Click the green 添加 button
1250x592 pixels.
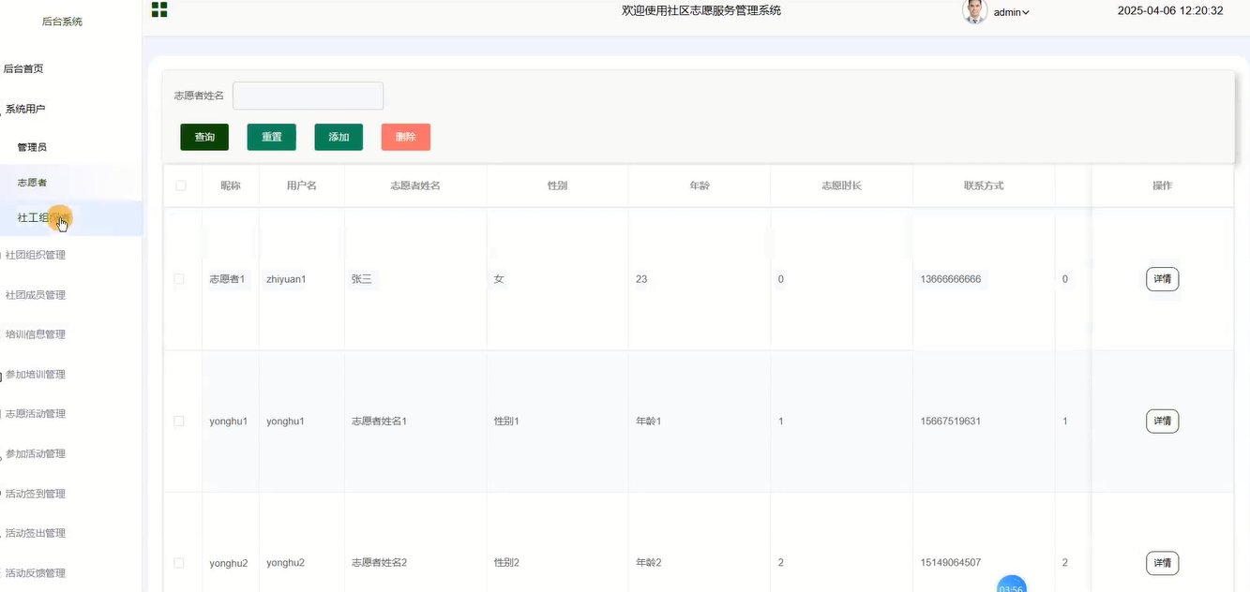(x=339, y=137)
